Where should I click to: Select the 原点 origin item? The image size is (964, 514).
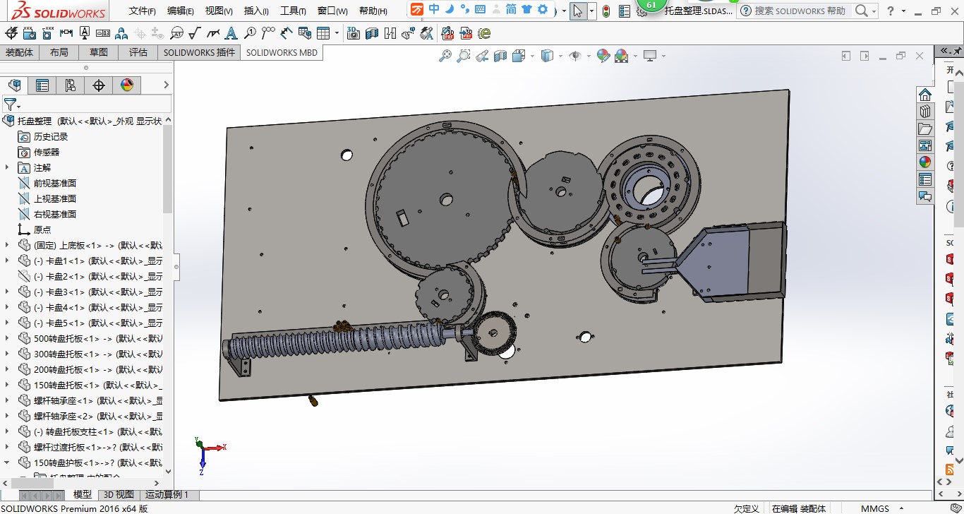[x=42, y=229]
